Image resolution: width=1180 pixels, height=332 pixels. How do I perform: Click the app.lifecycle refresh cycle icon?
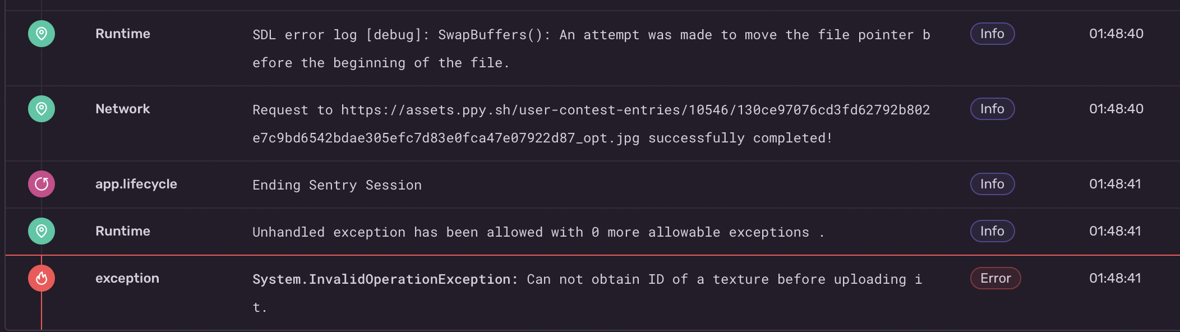click(x=41, y=184)
